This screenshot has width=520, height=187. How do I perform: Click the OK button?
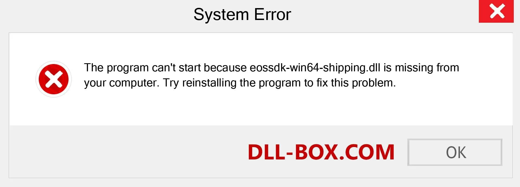click(455, 152)
